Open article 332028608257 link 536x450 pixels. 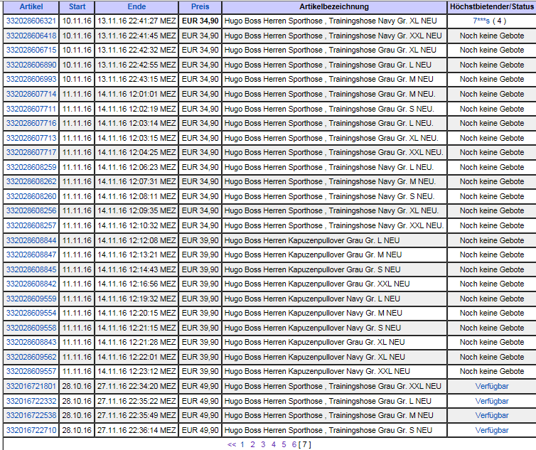31,225
